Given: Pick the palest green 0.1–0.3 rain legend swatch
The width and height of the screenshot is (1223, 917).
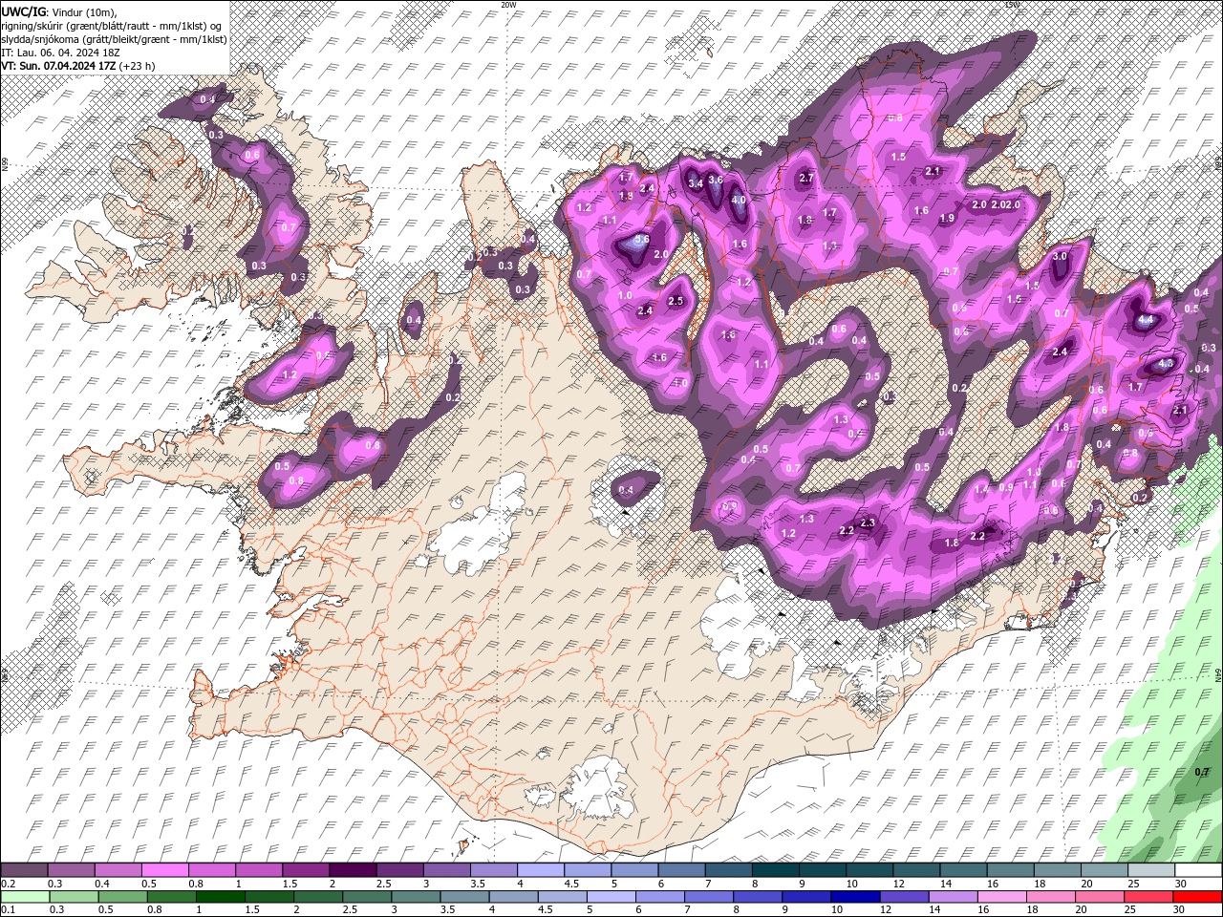Looking at the screenshot, I should 25,896.
